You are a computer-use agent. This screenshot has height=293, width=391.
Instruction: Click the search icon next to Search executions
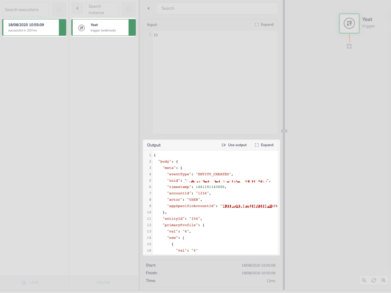tap(59, 9)
